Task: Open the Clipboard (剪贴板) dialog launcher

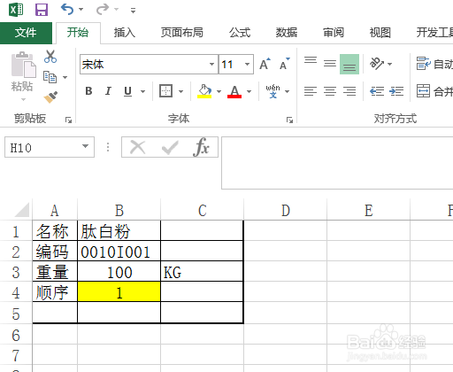Action: [x=68, y=120]
